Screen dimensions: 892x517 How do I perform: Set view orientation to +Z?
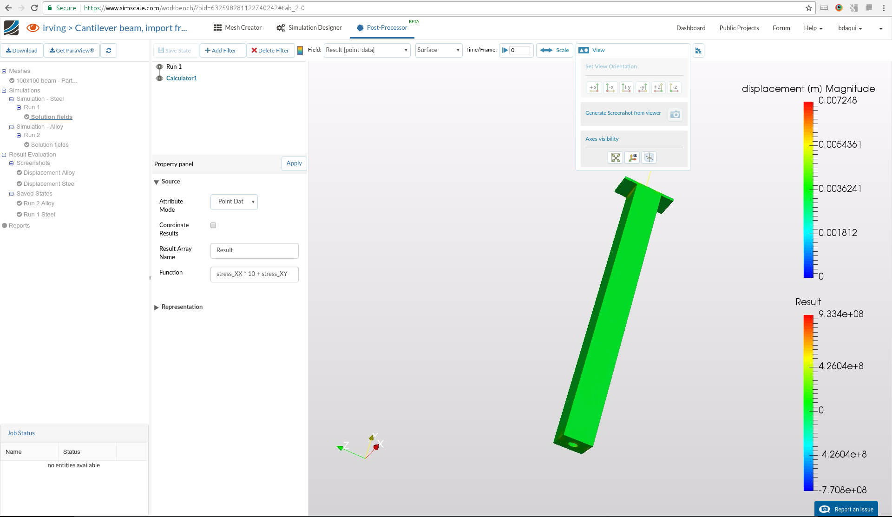(x=658, y=88)
